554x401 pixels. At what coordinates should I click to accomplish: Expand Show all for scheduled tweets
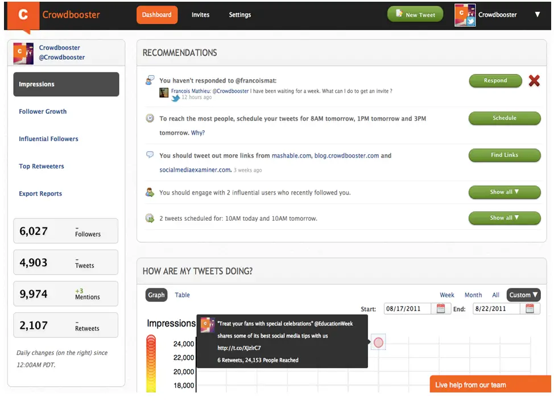point(504,218)
